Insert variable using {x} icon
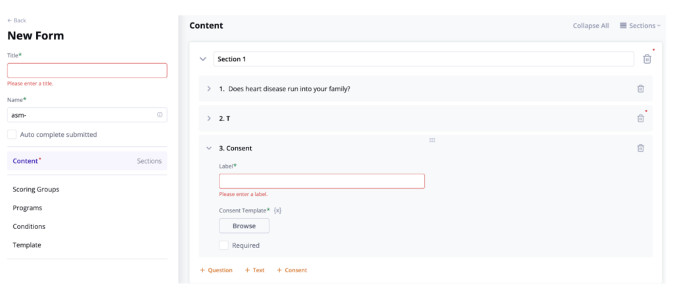Viewport: 673px width, 298px height. coord(277,211)
